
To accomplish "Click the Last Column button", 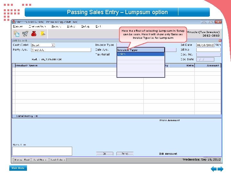I will 58,160.
